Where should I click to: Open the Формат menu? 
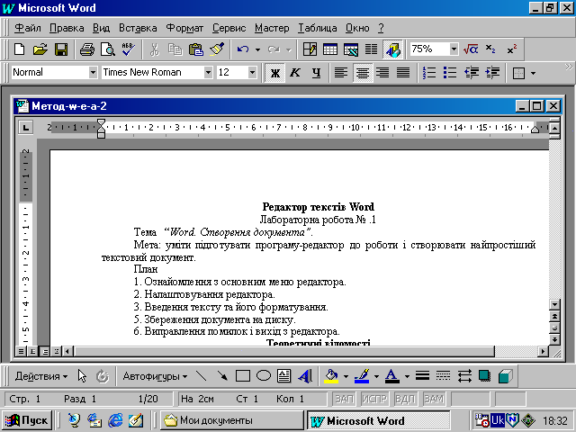(184, 28)
